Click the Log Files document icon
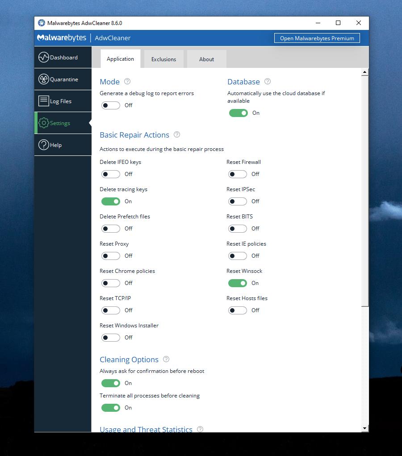 coord(44,101)
